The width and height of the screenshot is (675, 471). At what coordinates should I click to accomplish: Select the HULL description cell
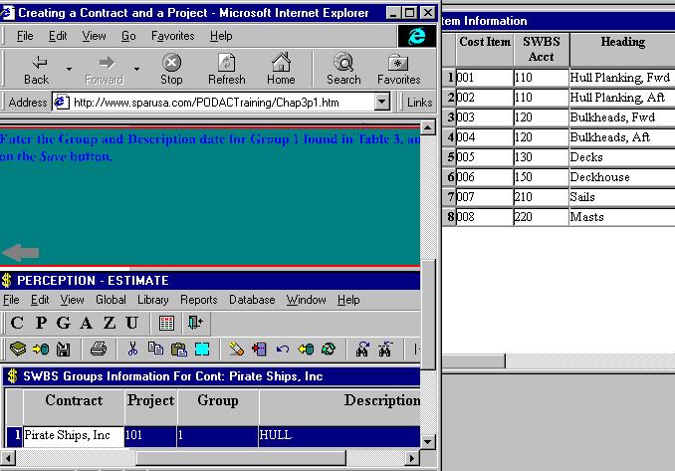(339, 436)
